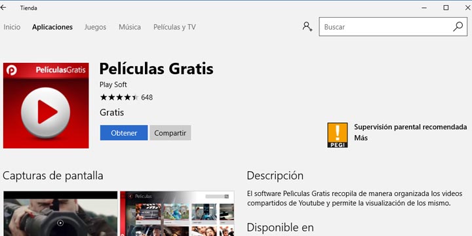Click the PEGI rating badge
The width and height of the screenshot is (472, 236).
[338, 135]
